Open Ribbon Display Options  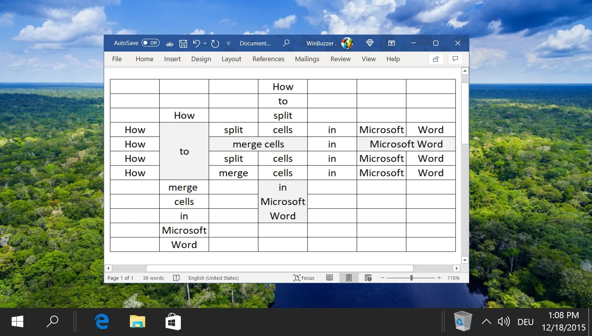tap(392, 43)
